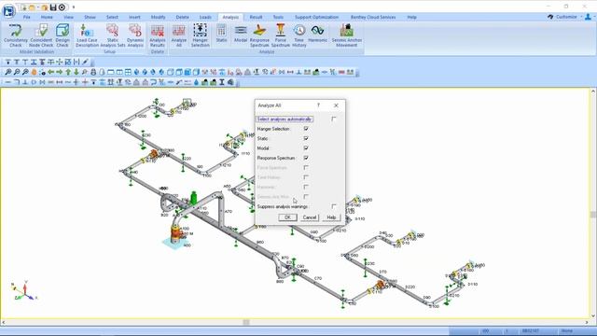Open Bentley Cloud Services tab
Image resolution: width=597 pixels, height=336 pixels.
tap(373, 17)
